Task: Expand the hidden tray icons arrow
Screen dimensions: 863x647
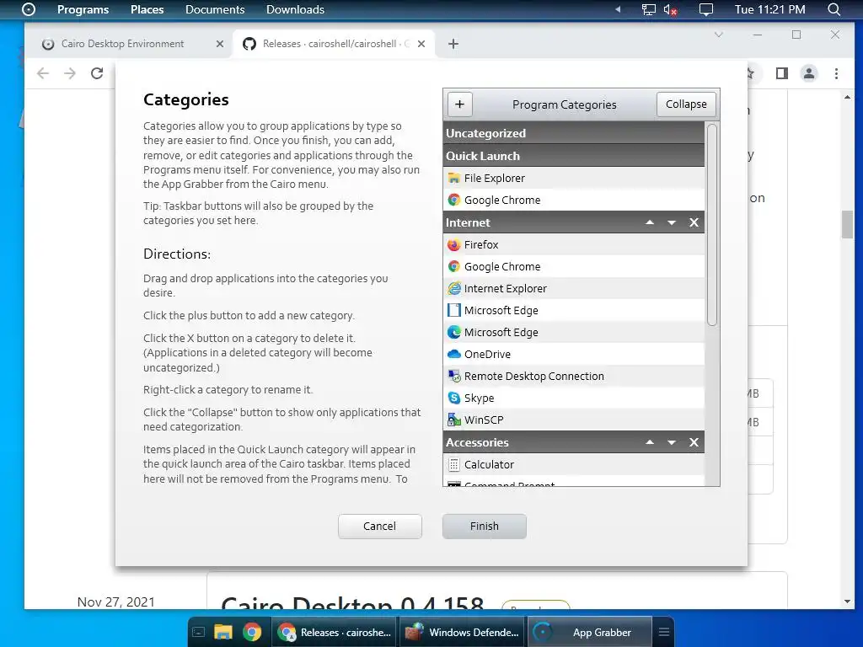Action: pyautogui.click(x=618, y=9)
